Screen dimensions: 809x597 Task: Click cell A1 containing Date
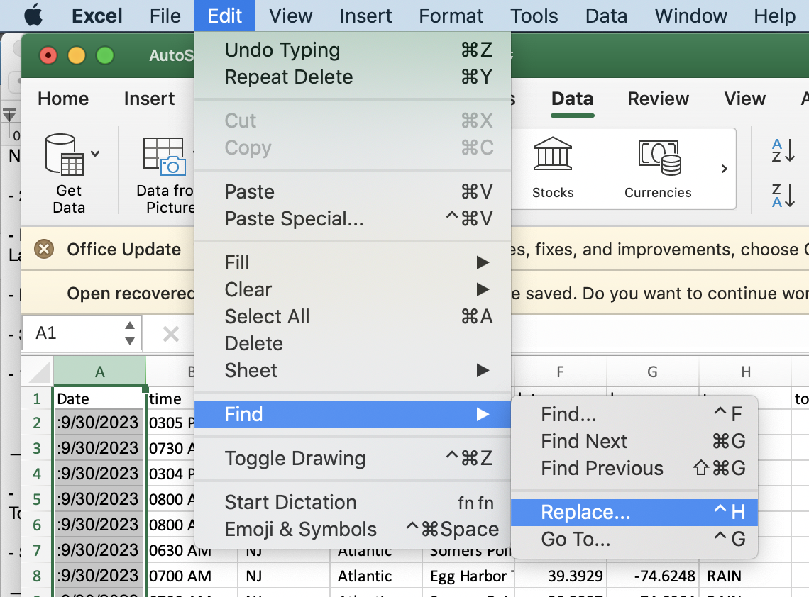(x=99, y=398)
